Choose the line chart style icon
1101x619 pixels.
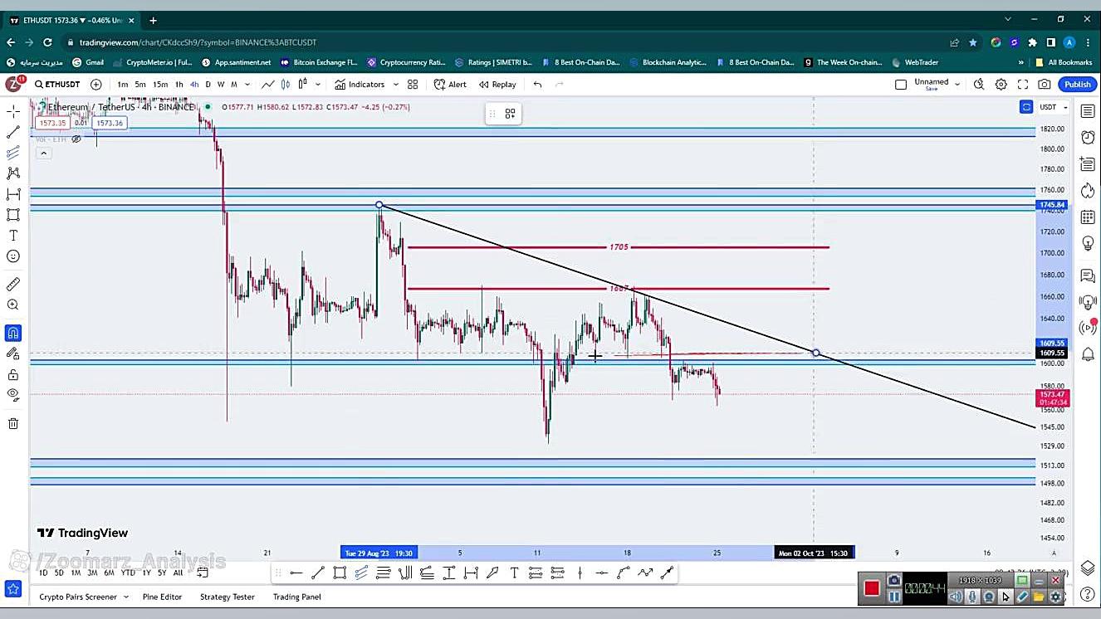(268, 85)
